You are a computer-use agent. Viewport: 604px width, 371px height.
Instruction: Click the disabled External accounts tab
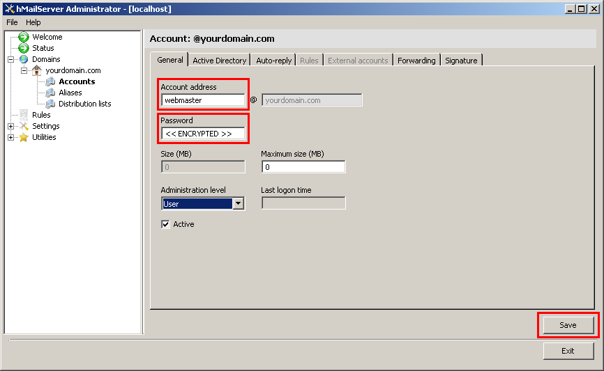pyautogui.click(x=358, y=61)
